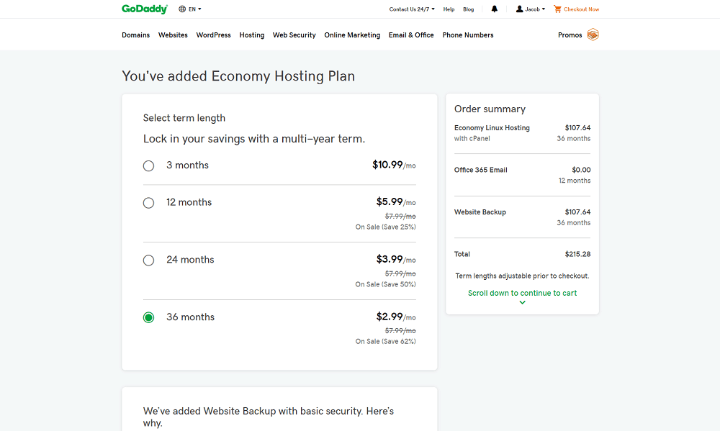The image size is (720, 431).
Task: Click On Sale (Save 25%) text
Action: (386, 227)
